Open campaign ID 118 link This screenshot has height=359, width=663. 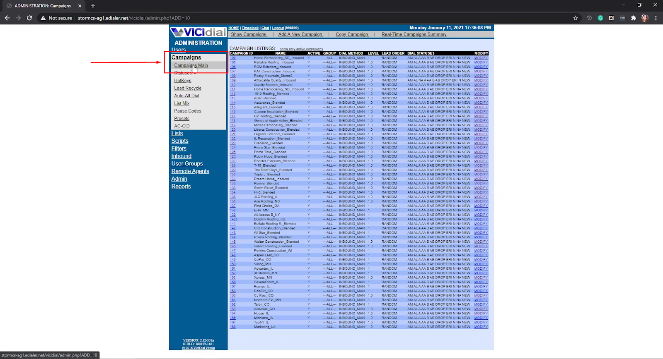[x=232, y=121]
